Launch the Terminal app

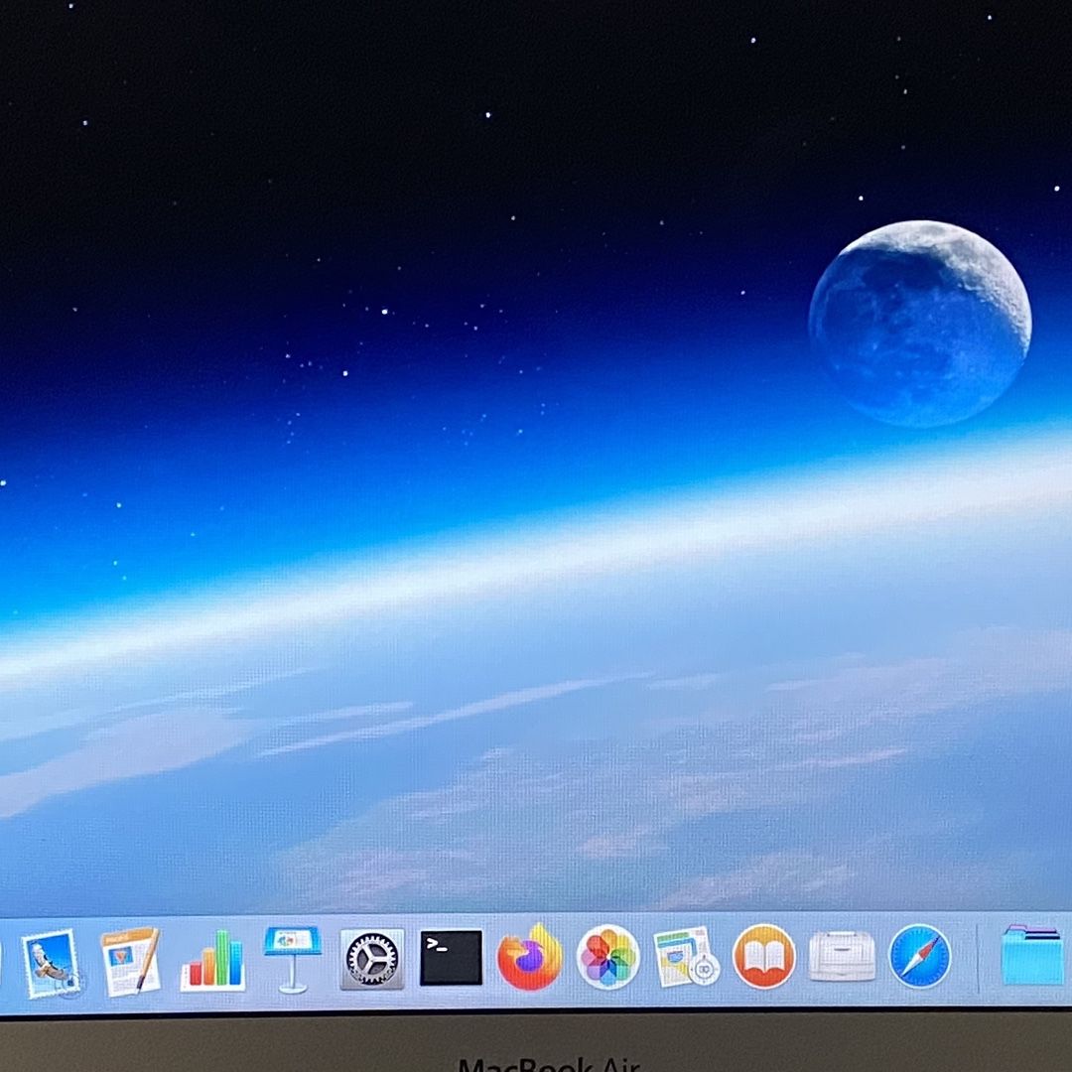pos(452,957)
